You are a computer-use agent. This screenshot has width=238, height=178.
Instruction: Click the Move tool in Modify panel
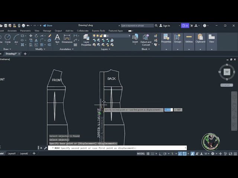(x=31, y=36)
